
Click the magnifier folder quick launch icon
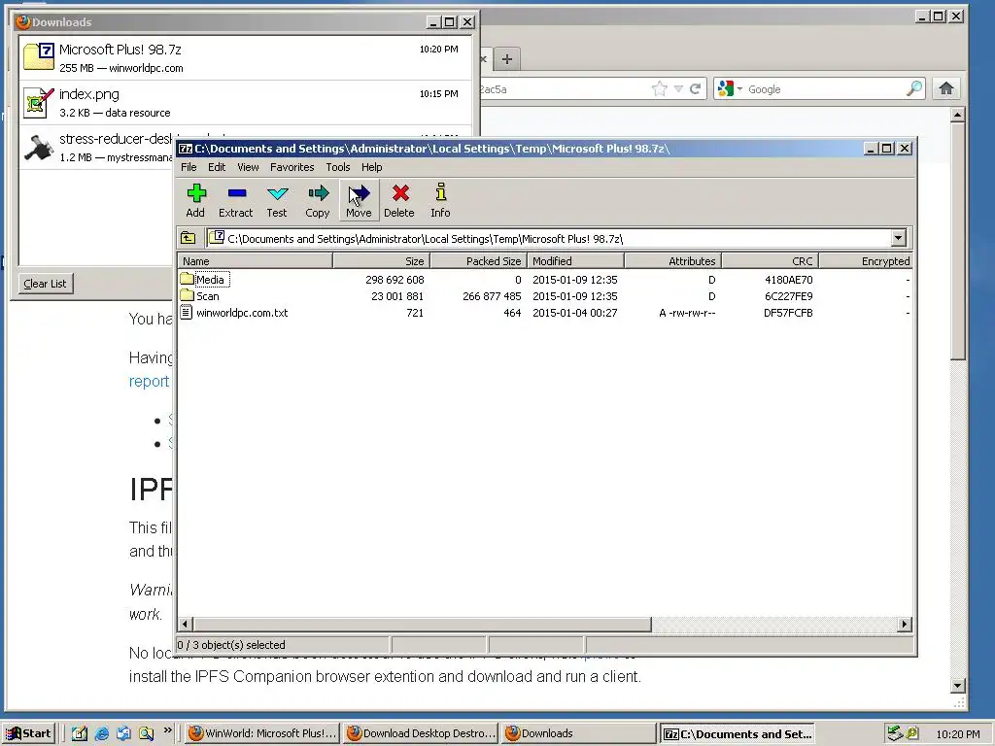point(146,733)
